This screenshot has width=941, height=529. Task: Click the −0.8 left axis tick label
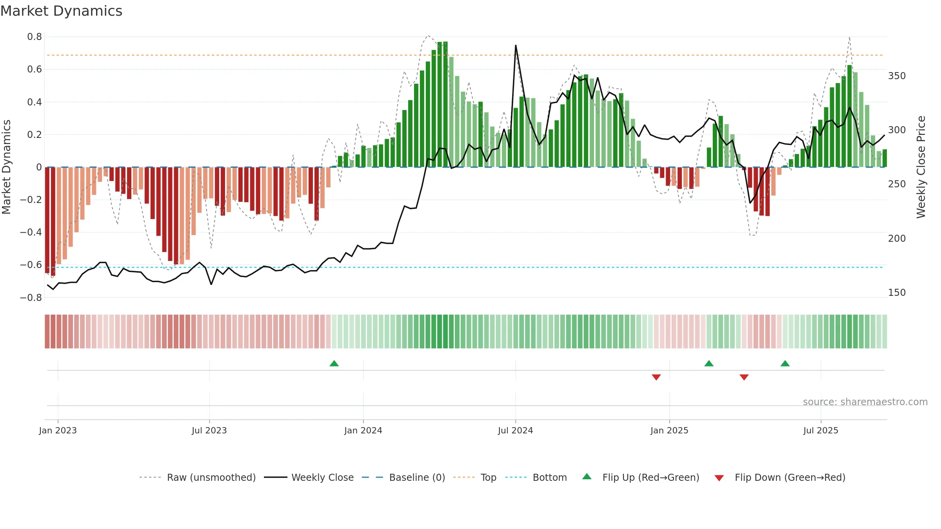coord(31,298)
